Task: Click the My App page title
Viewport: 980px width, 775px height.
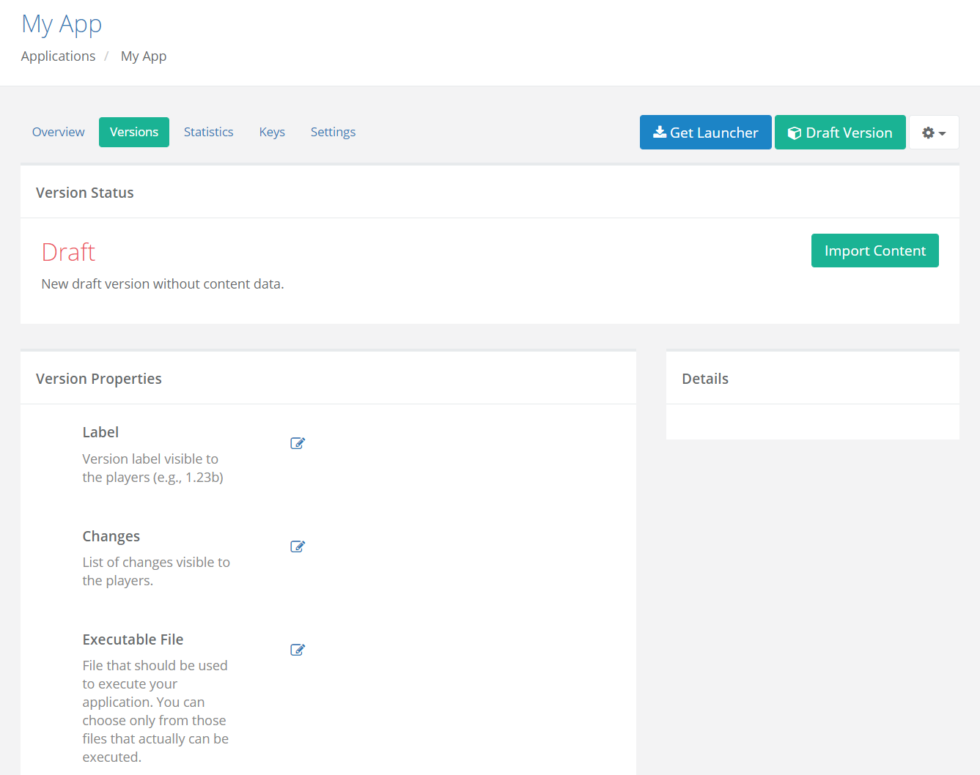Action: (x=62, y=24)
